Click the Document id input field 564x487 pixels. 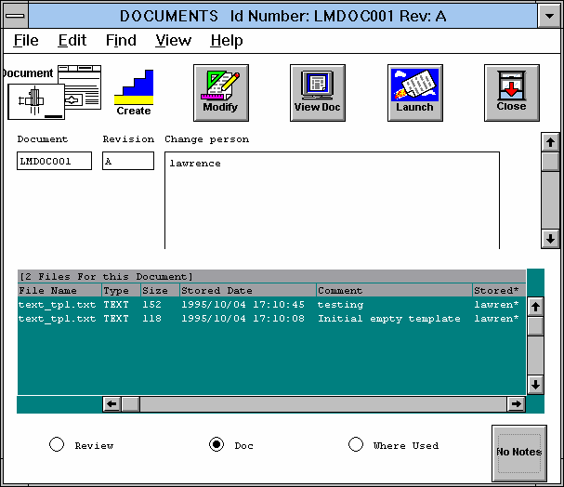[x=54, y=162]
